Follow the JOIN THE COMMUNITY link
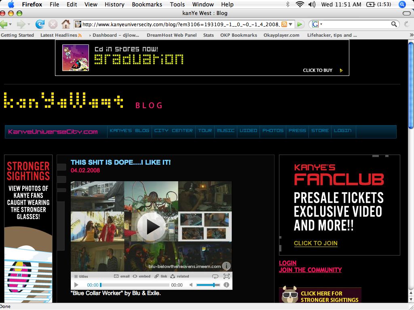414x310 pixels. [x=310, y=270]
